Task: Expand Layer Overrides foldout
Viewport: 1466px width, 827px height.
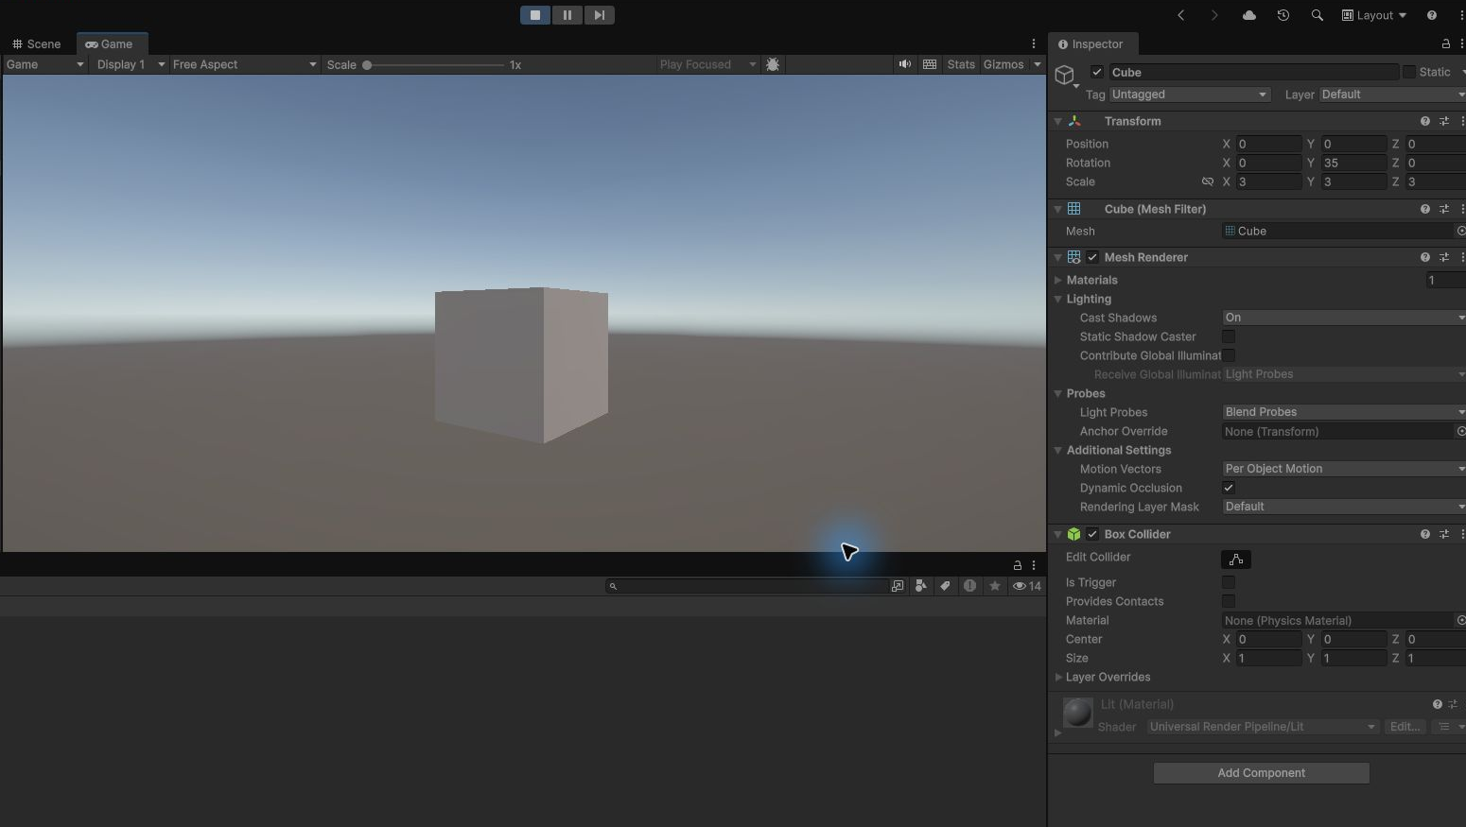Action: tap(1058, 677)
